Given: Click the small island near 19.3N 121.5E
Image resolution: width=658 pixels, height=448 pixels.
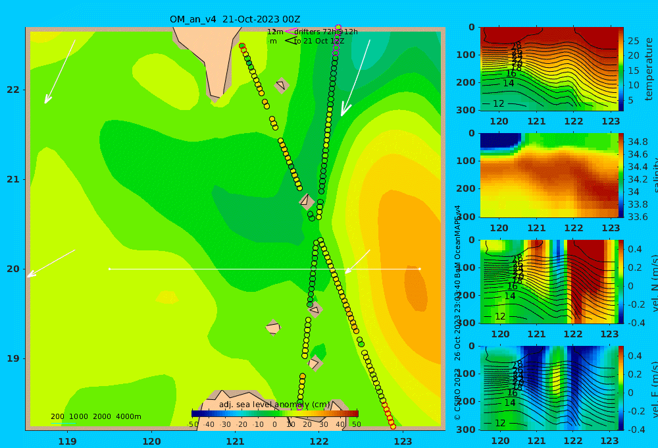Looking at the screenshot, I should [273, 327].
